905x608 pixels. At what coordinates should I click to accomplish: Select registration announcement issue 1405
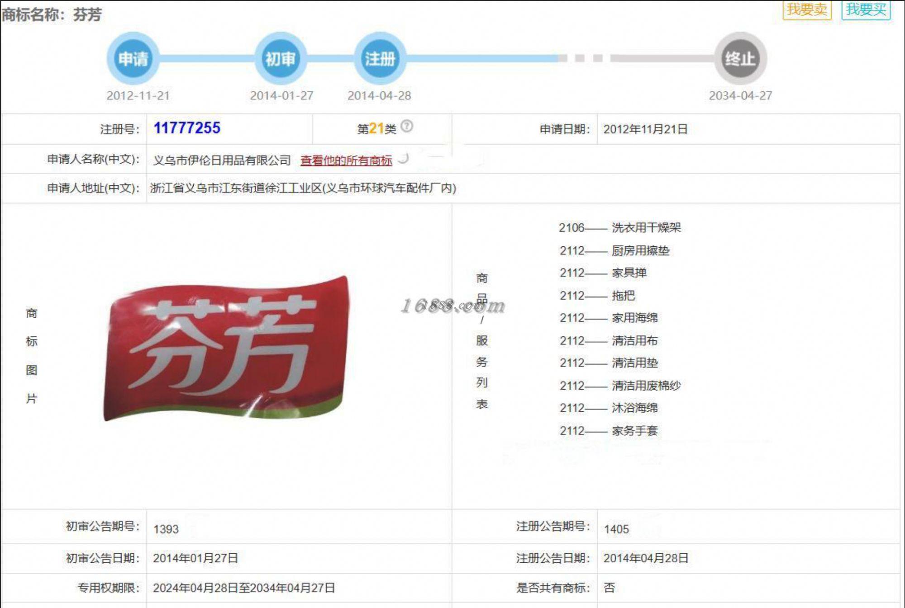(616, 529)
